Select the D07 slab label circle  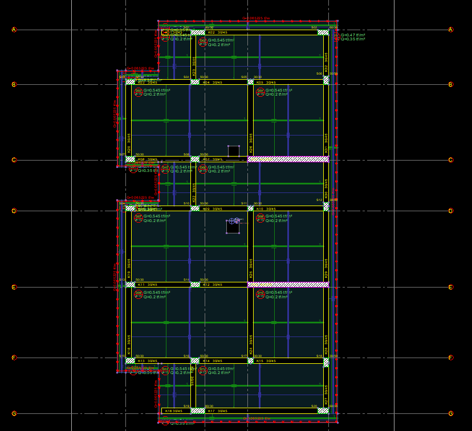(138, 217)
